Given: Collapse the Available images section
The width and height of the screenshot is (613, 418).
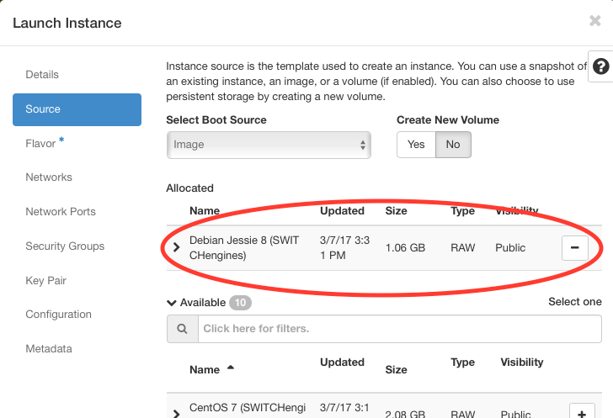Looking at the screenshot, I should [172, 303].
